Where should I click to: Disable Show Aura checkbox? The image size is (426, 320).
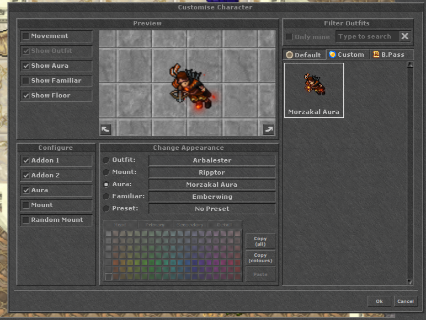(26, 66)
